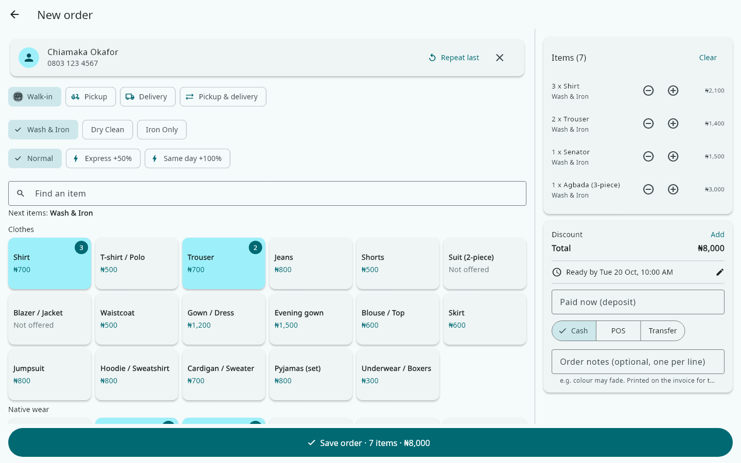Choose Pickup & delivery option
741x463 pixels.
point(223,97)
